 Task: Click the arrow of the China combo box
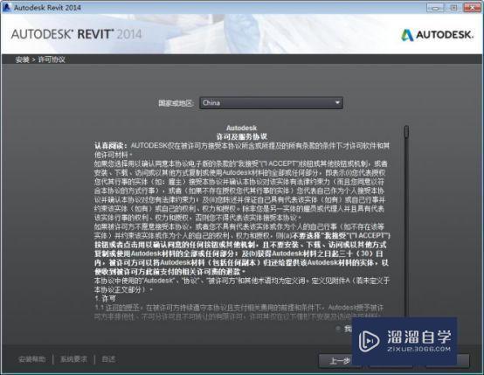pyautogui.click(x=337, y=102)
